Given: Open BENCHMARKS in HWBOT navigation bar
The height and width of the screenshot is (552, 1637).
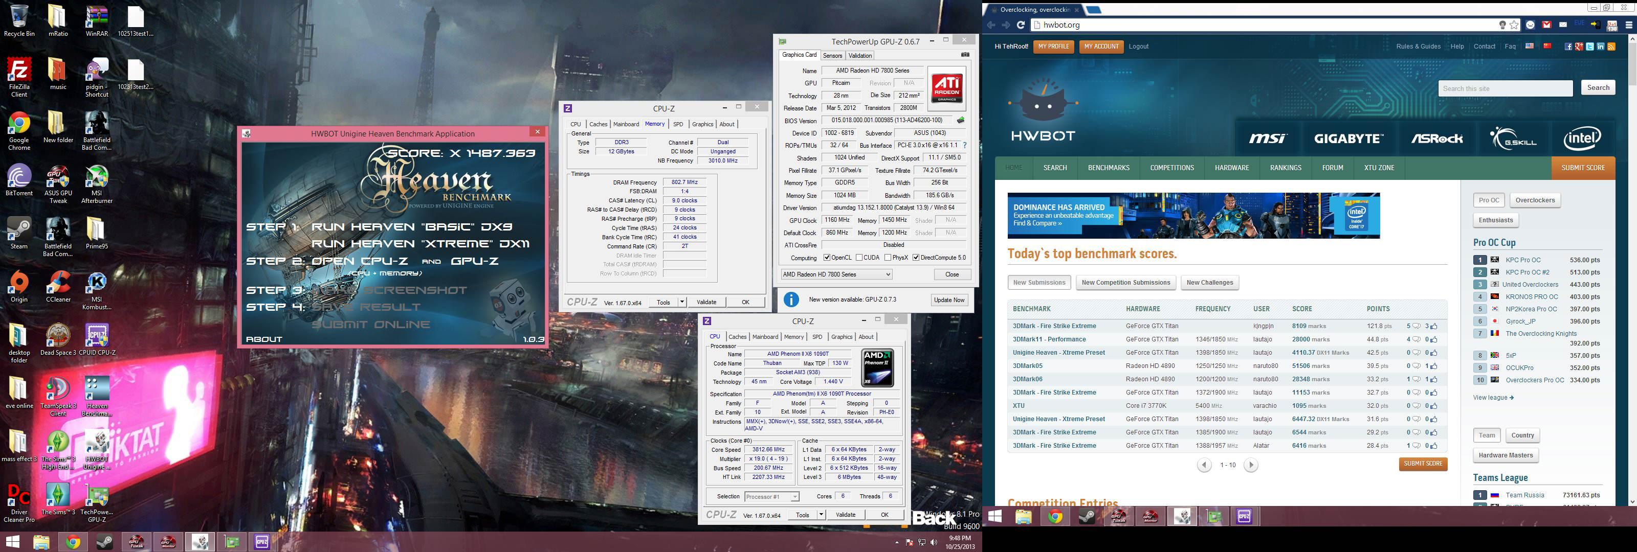Looking at the screenshot, I should click(x=1108, y=168).
